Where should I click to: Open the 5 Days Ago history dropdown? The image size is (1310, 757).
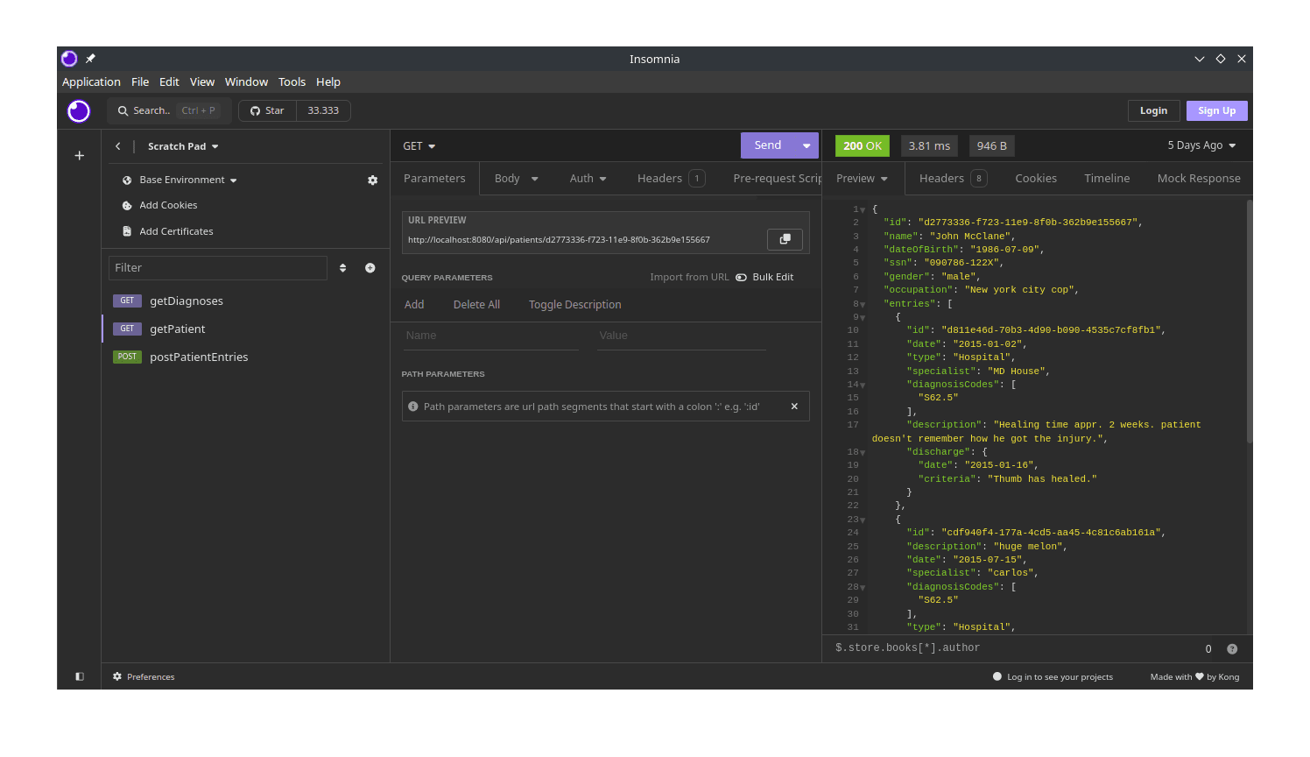click(x=1201, y=145)
